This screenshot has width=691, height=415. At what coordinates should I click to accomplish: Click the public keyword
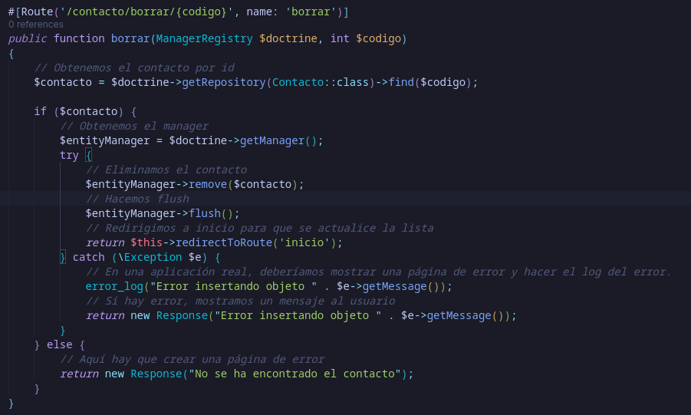(28, 38)
